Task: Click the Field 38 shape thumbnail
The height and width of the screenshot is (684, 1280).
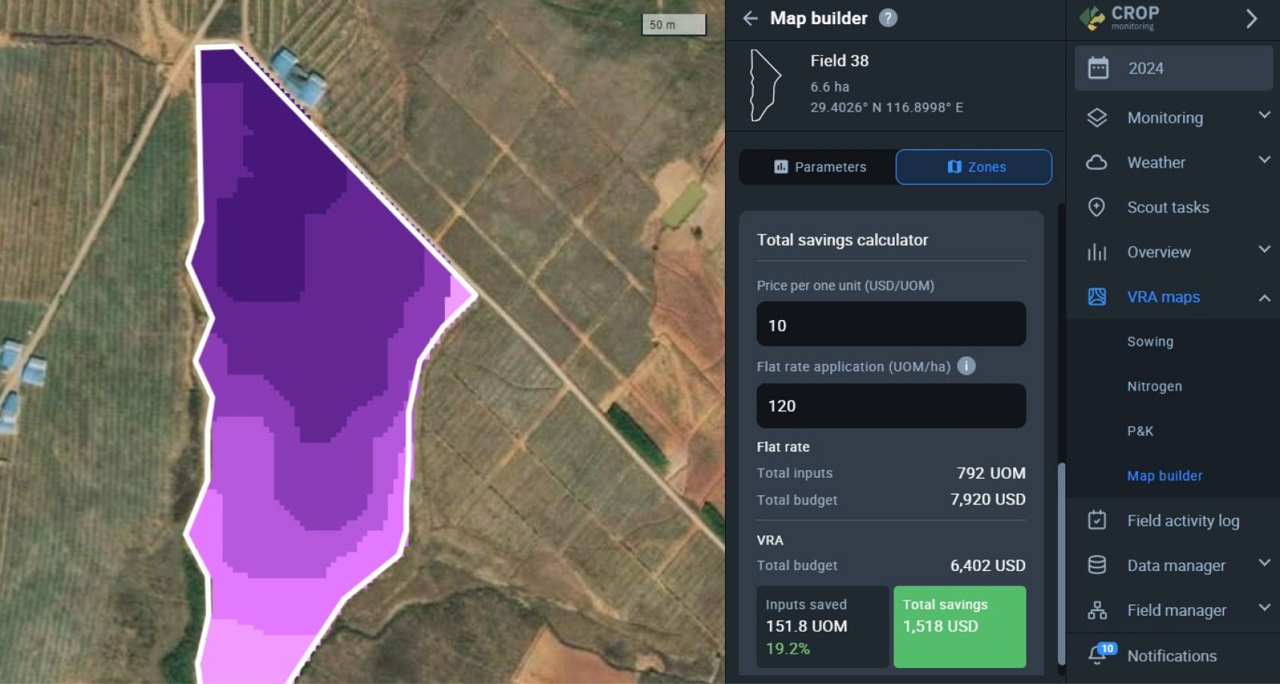Action: (765, 85)
